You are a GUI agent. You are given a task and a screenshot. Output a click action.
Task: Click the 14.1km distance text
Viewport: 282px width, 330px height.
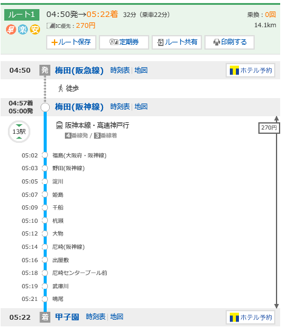pos(265,25)
